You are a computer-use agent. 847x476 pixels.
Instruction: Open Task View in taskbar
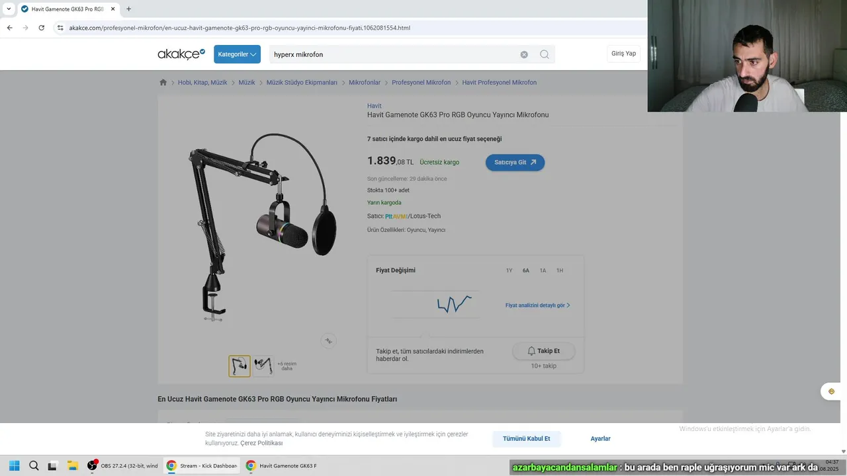point(52,465)
